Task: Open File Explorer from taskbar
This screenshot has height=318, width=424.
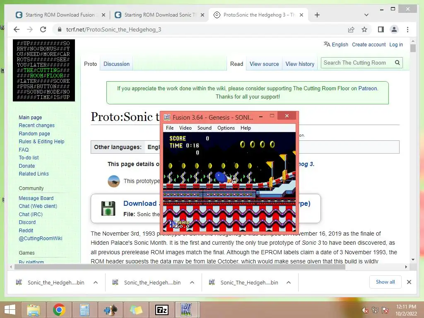Action: [x=33, y=310]
